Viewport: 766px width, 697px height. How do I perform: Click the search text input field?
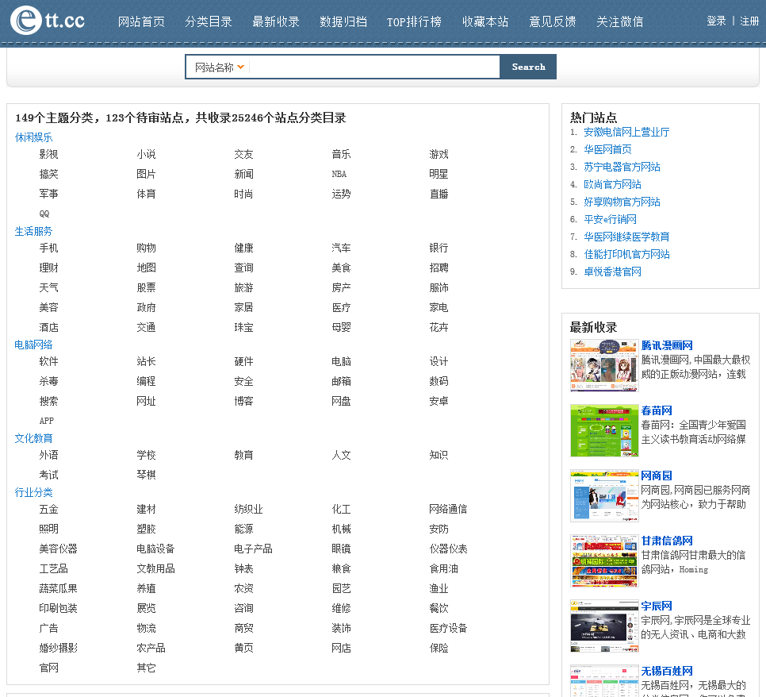click(x=374, y=67)
